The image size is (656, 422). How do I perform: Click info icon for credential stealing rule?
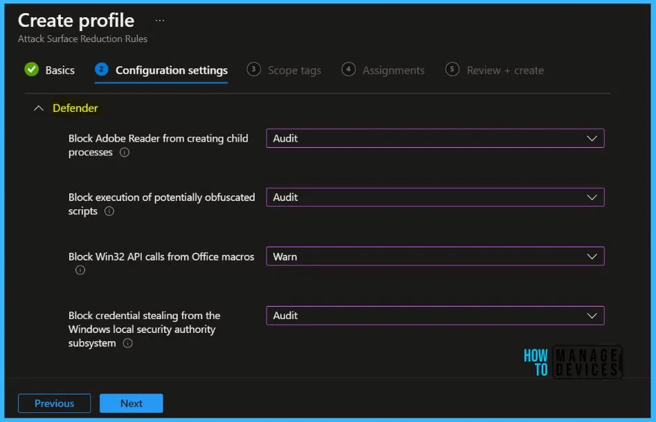click(127, 343)
